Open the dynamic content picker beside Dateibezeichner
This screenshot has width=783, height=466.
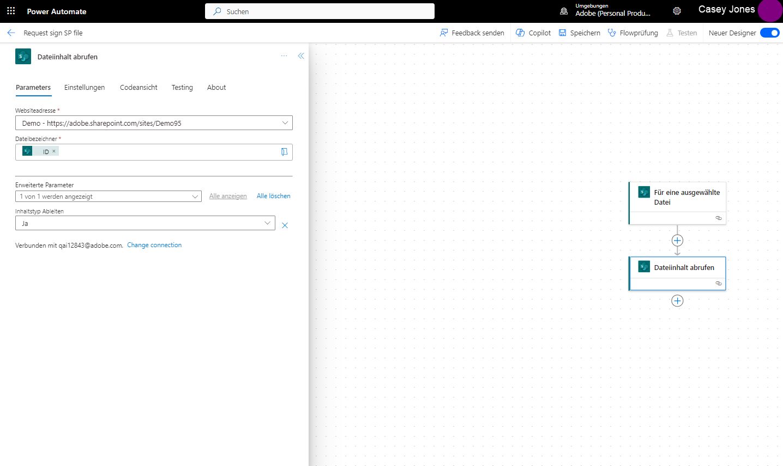[284, 152]
